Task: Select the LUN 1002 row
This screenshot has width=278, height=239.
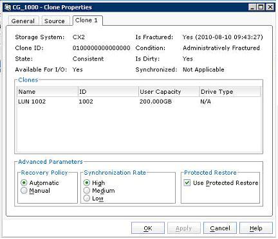Action: click(139, 102)
